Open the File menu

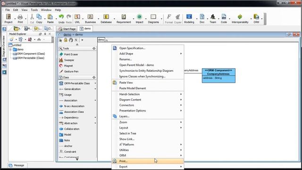pyautogui.click(x=8, y=10)
